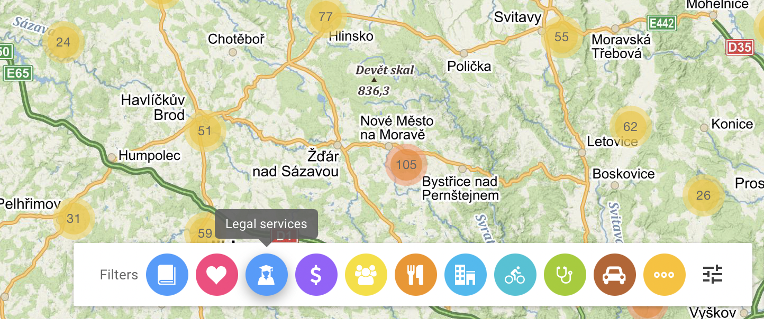764x319 pixels.
Task: Open the 51 cluster near Havlíčkův Brod
Action: click(205, 132)
